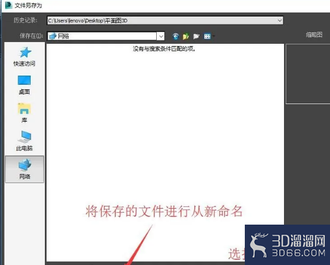
Task: Go to the Desktop (桌面) location
Action: [24, 85]
